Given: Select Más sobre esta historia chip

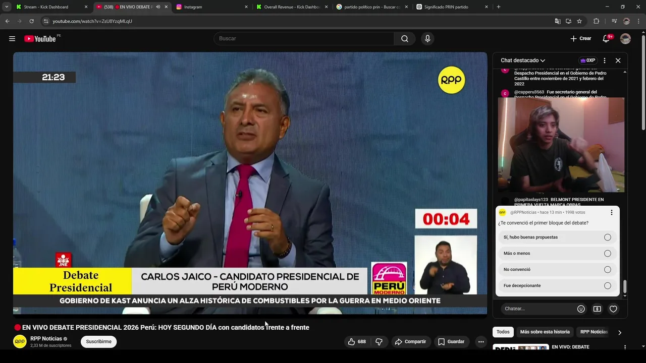Looking at the screenshot, I should (545, 332).
